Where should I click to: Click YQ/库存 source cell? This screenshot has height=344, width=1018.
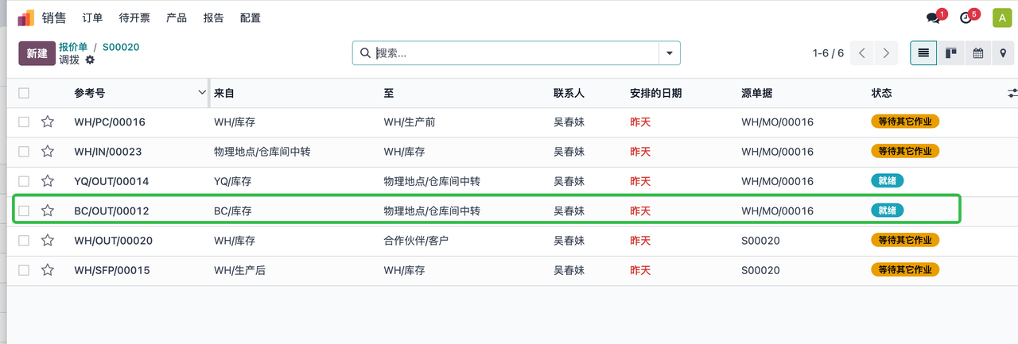pyautogui.click(x=234, y=181)
